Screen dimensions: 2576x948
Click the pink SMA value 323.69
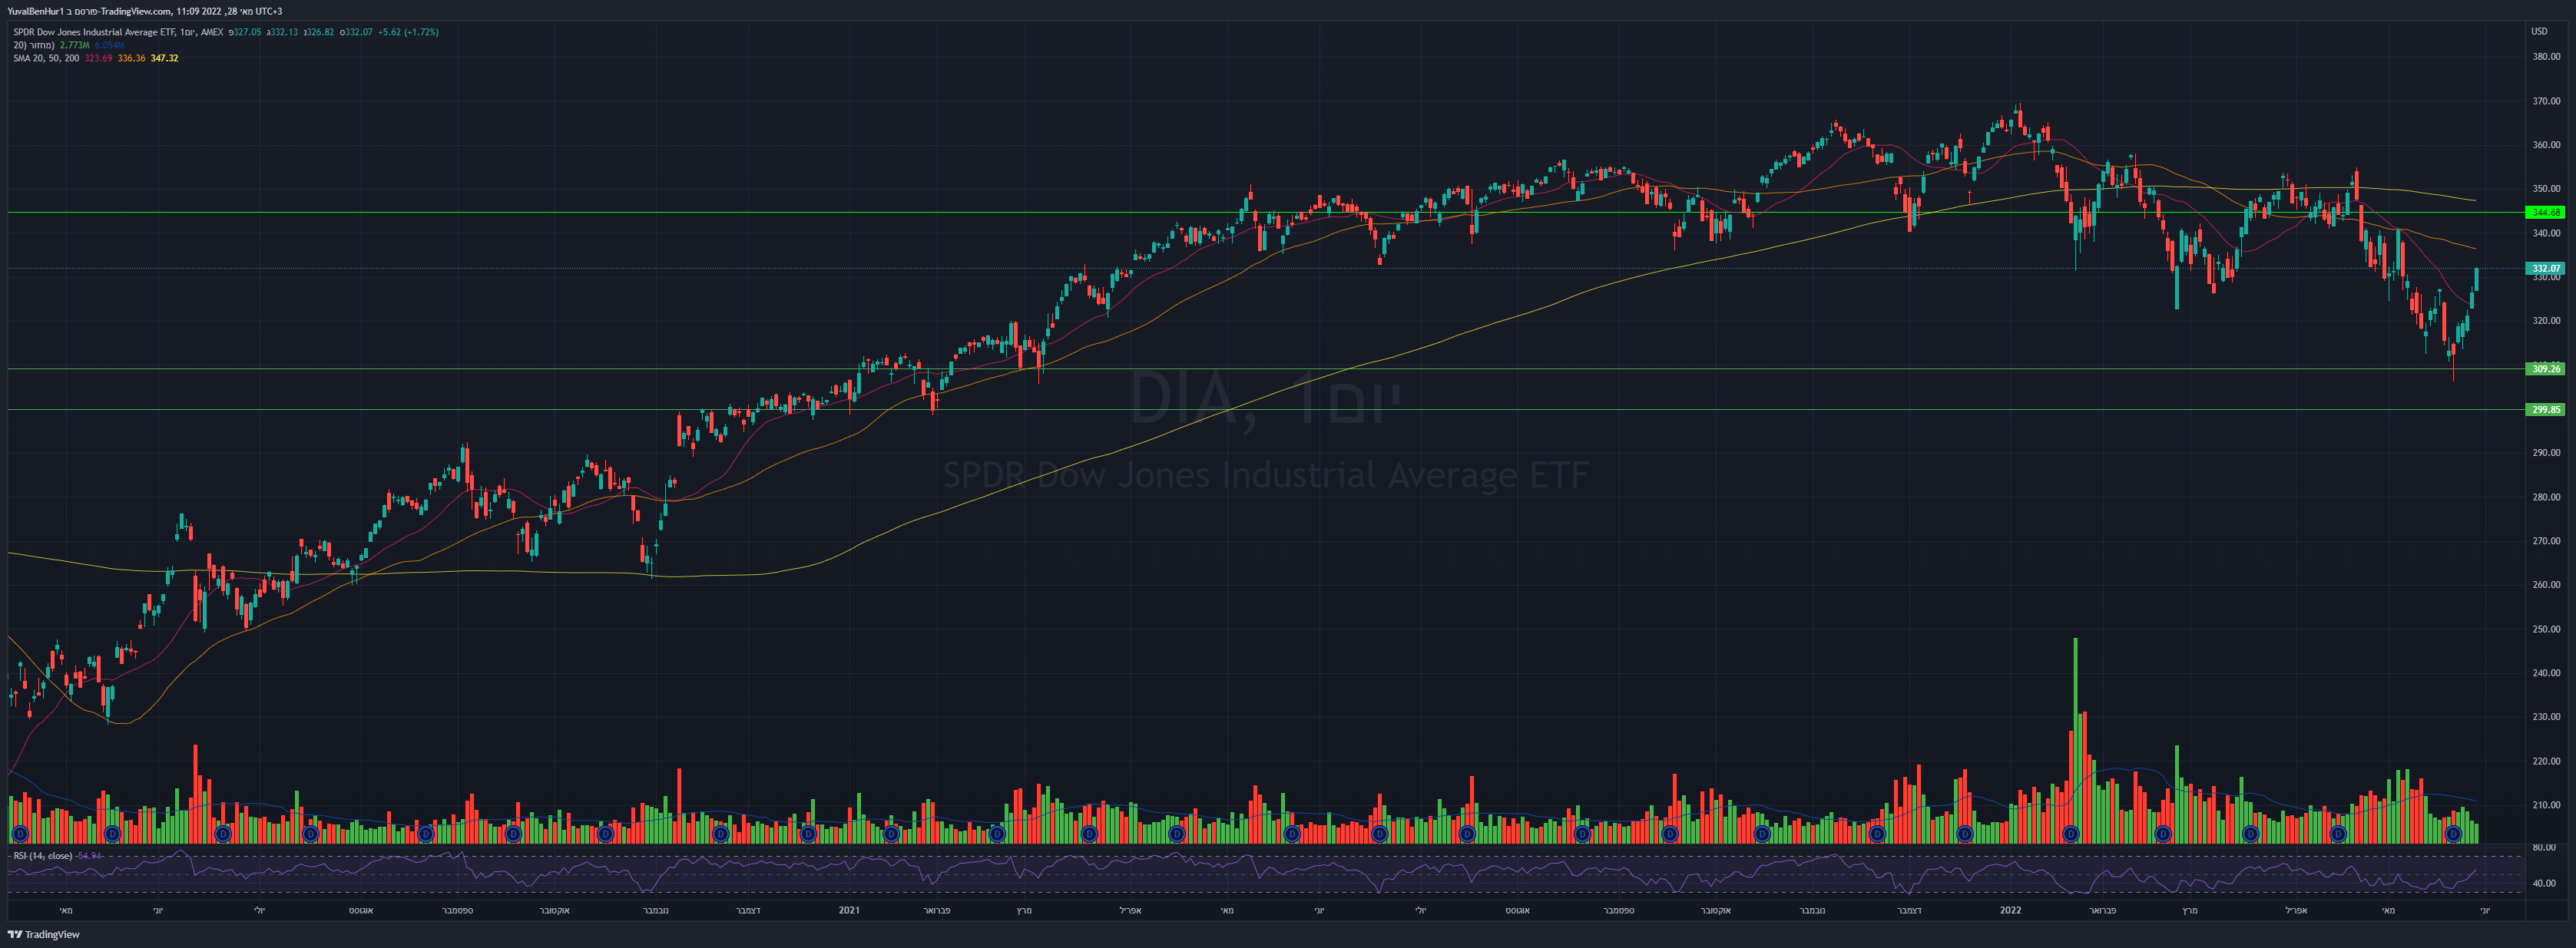tap(98, 58)
